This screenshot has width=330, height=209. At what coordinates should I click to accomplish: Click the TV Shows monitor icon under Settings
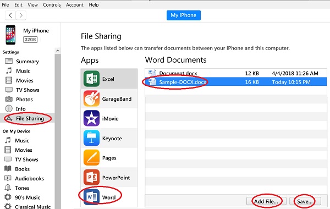(9, 90)
